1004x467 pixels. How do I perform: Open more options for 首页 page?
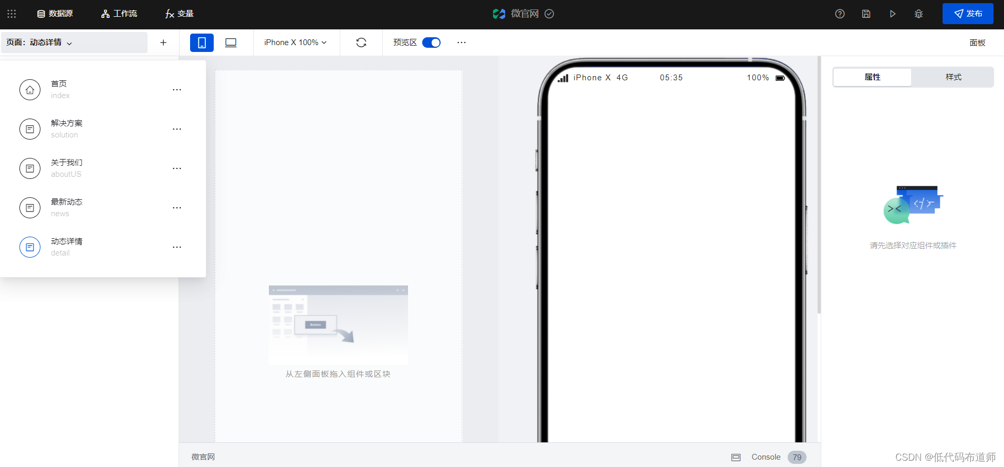tap(177, 90)
